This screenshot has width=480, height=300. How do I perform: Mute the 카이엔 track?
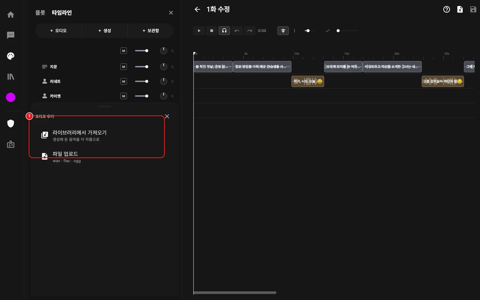[124, 96]
